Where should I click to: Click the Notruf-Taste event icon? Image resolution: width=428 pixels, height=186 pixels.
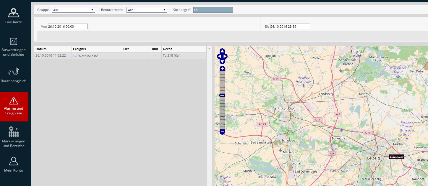tap(75, 55)
